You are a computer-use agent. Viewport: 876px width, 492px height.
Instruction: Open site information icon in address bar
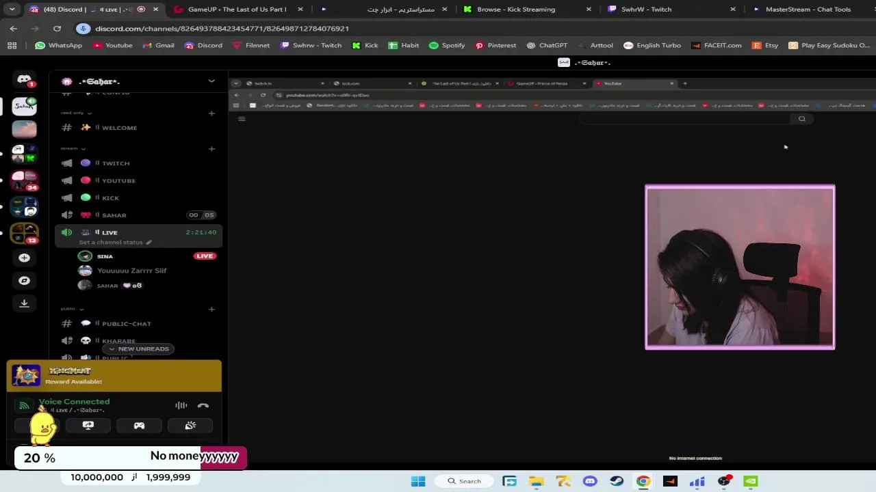[83, 29]
